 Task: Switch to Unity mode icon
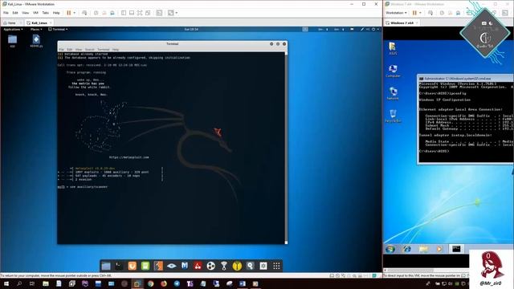point(148,13)
